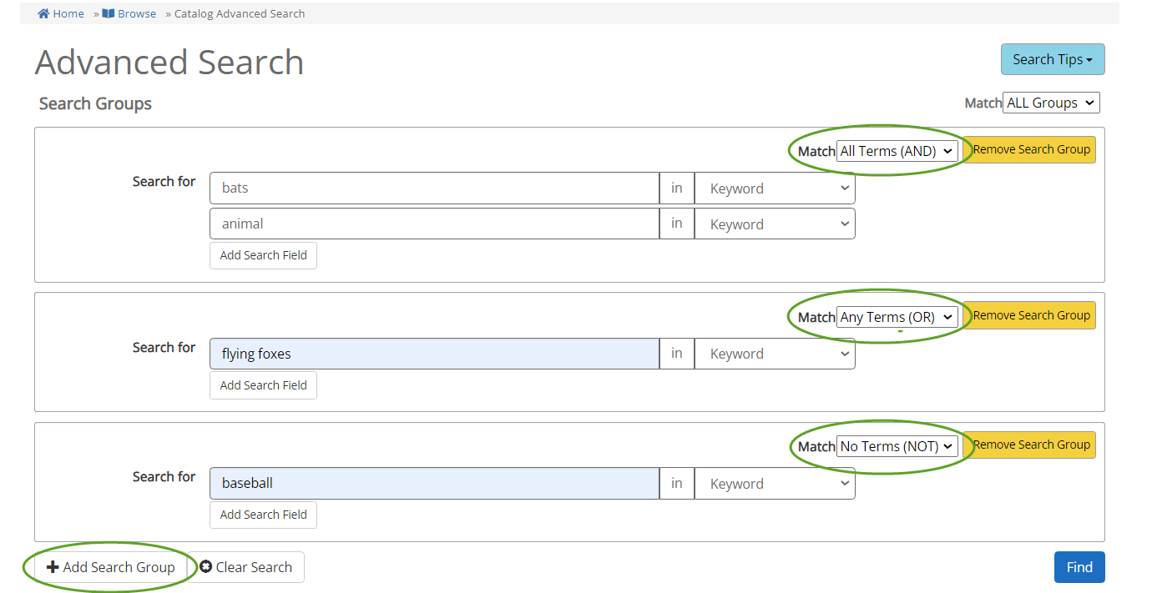Open the Keyword dropdown next to bats
This screenshot has height=593, width=1157.
pos(774,188)
